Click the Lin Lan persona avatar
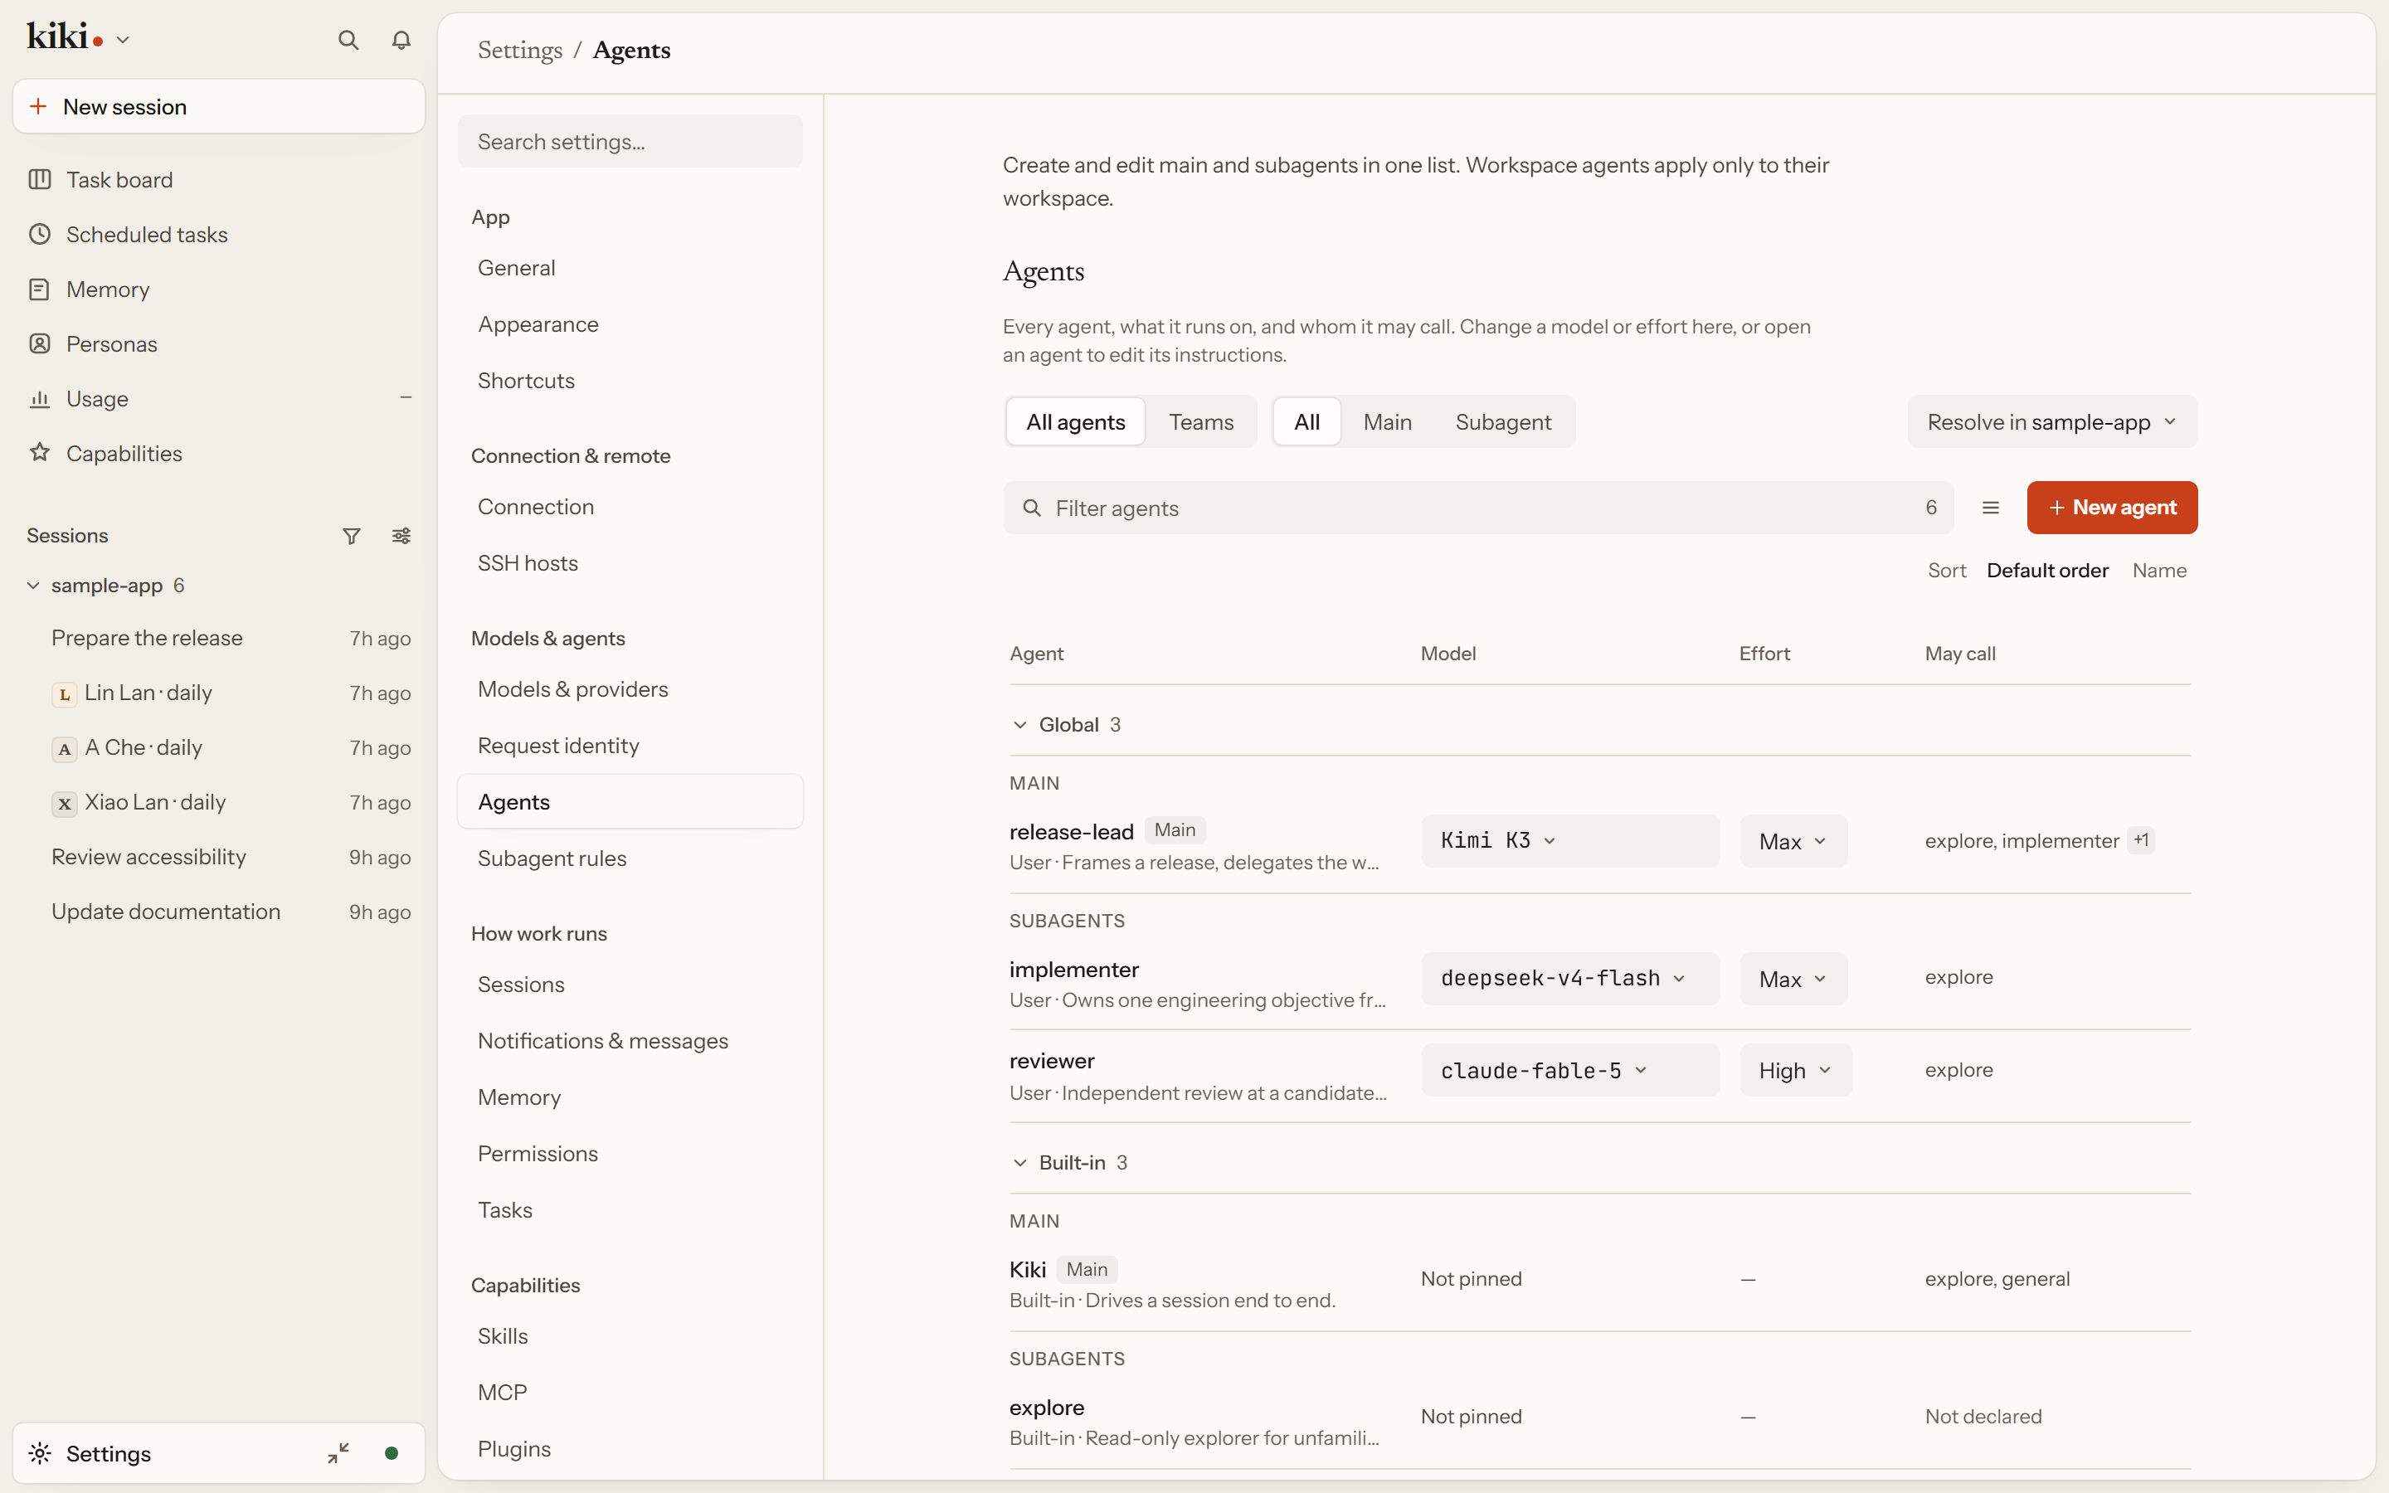Image resolution: width=2389 pixels, height=1493 pixels. tap(64, 694)
